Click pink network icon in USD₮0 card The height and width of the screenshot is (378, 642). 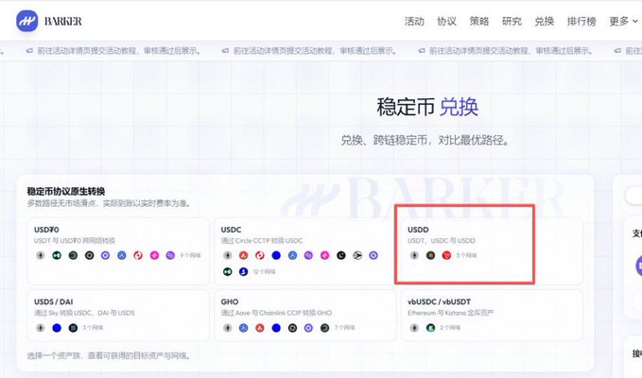[154, 256]
